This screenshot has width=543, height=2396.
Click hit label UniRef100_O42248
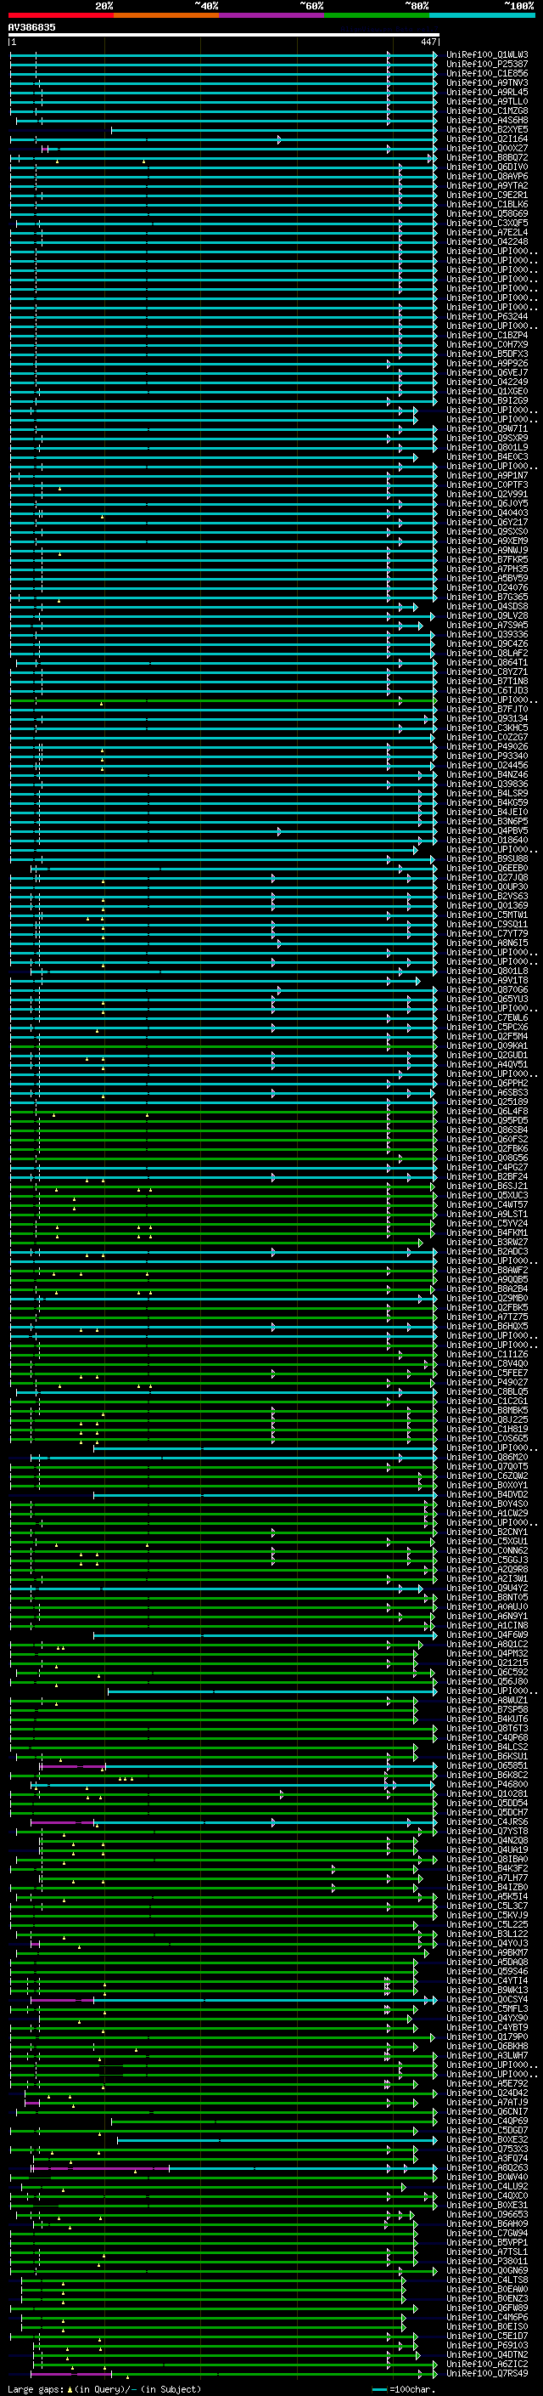click(487, 242)
